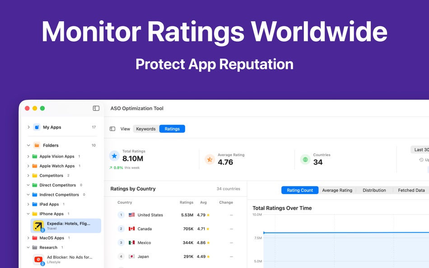The height and width of the screenshot is (268, 429).
Task: Click the Research gray folder icon
Action: point(34,248)
